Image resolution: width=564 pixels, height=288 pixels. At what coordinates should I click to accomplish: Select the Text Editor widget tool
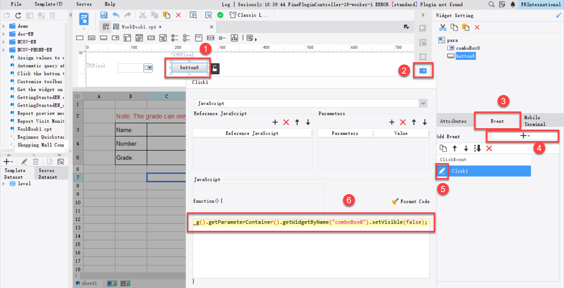(199, 38)
